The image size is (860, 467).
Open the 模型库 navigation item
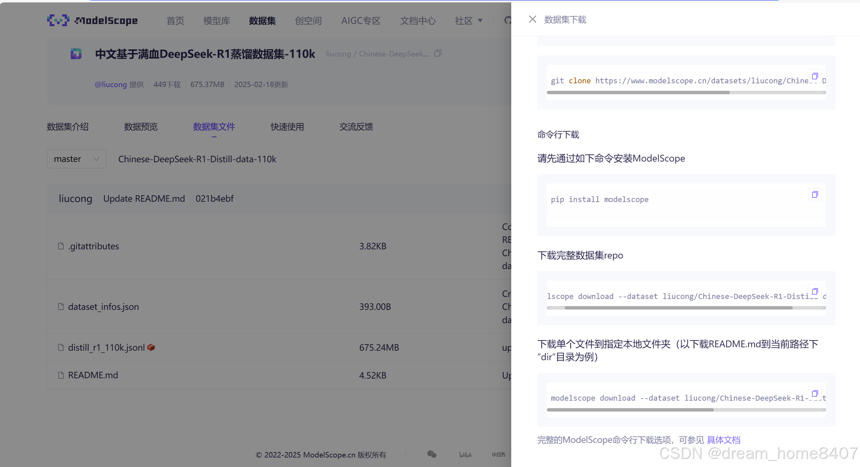pos(217,21)
